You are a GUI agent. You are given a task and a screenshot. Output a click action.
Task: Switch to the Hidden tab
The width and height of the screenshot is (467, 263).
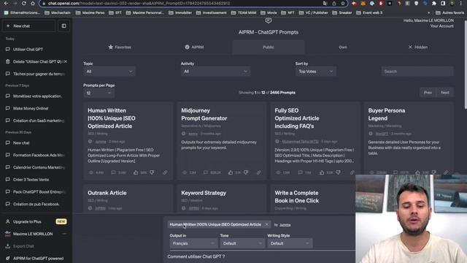pyautogui.click(x=417, y=47)
